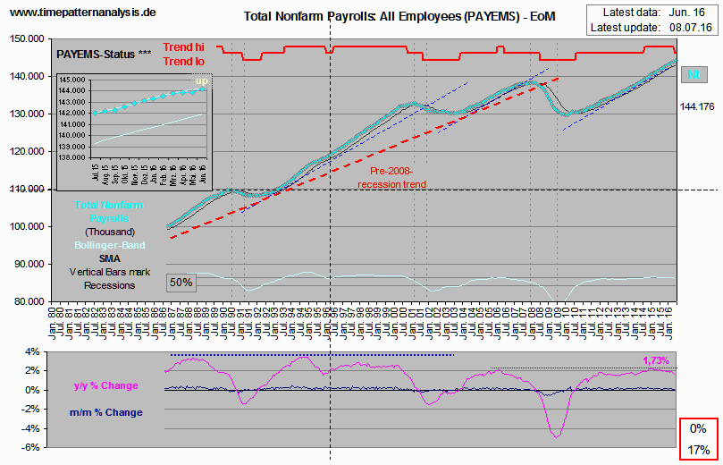The height and width of the screenshot is (465, 723).
Task: Select the m/m % Change legend label
Action: click(x=105, y=412)
